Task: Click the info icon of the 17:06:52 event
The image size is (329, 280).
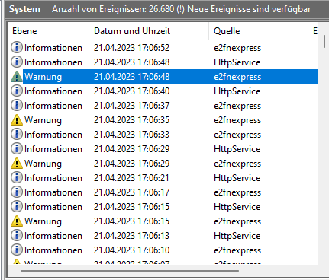Action: coord(17,48)
